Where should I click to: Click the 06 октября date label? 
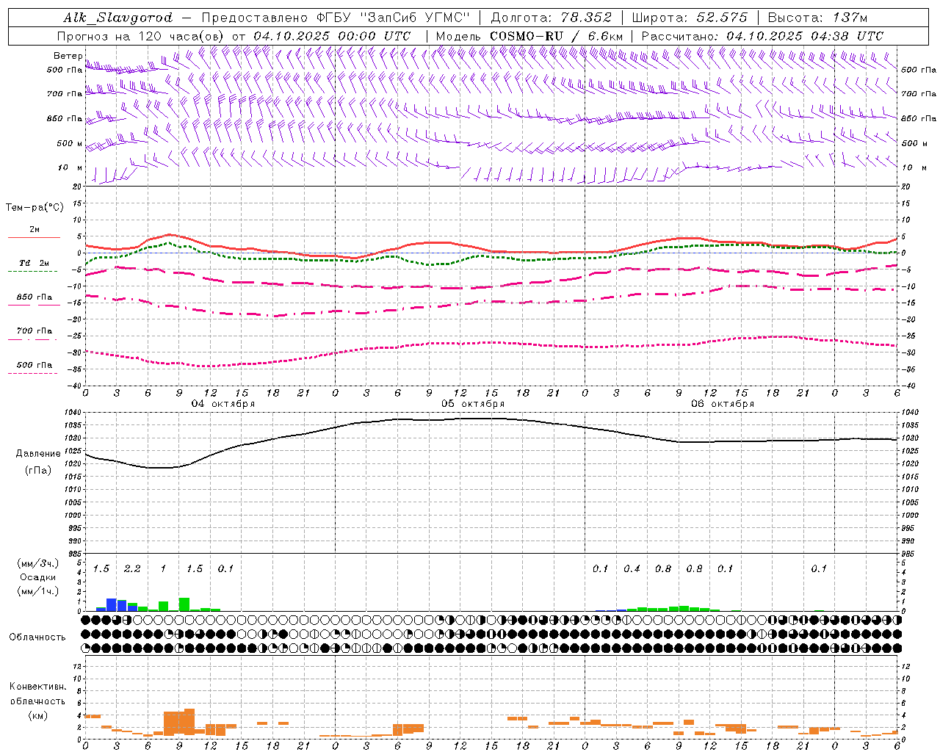[x=723, y=403]
